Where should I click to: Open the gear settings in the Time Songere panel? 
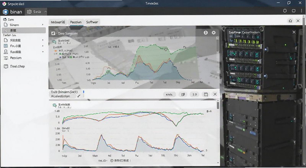(214, 32)
